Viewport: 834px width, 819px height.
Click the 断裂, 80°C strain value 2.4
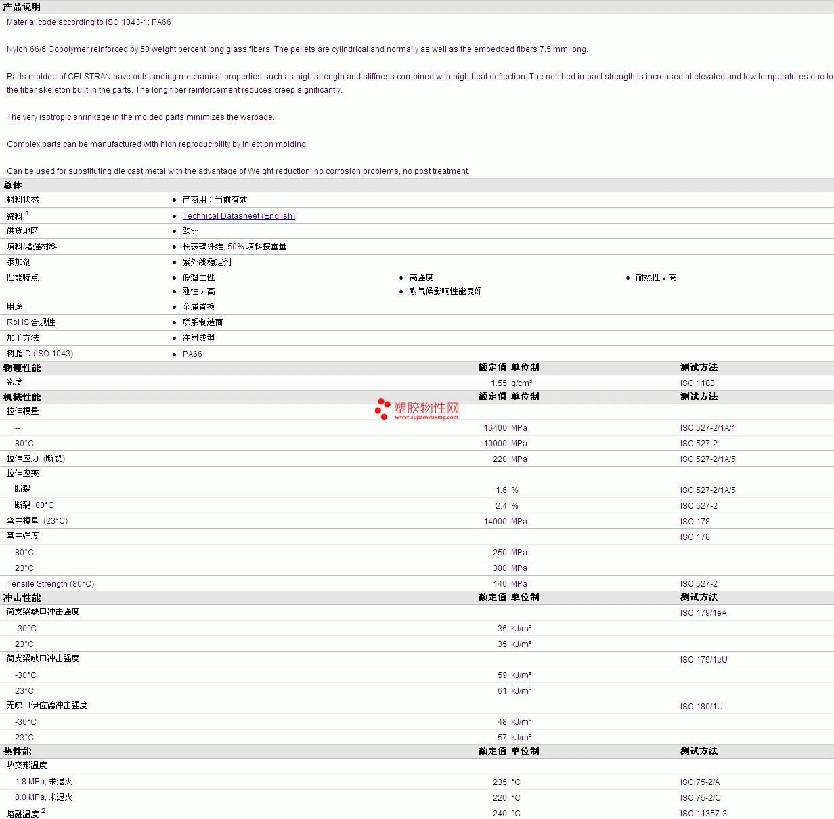[x=501, y=506]
